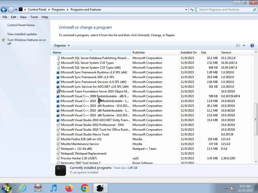Click the blue Help question mark icon
Image resolution: width=258 pixels, height=193 pixels.
tap(252, 45)
